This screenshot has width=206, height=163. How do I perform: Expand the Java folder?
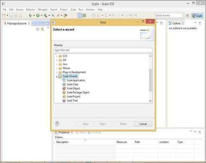click(56, 64)
